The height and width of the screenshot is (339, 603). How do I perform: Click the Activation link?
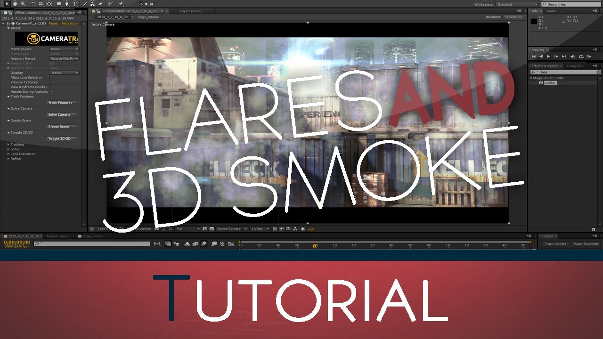pos(70,23)
